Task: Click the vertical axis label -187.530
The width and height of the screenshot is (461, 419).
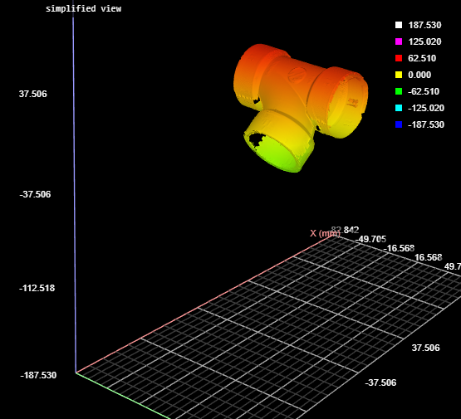Action: (x=38, y=375)
